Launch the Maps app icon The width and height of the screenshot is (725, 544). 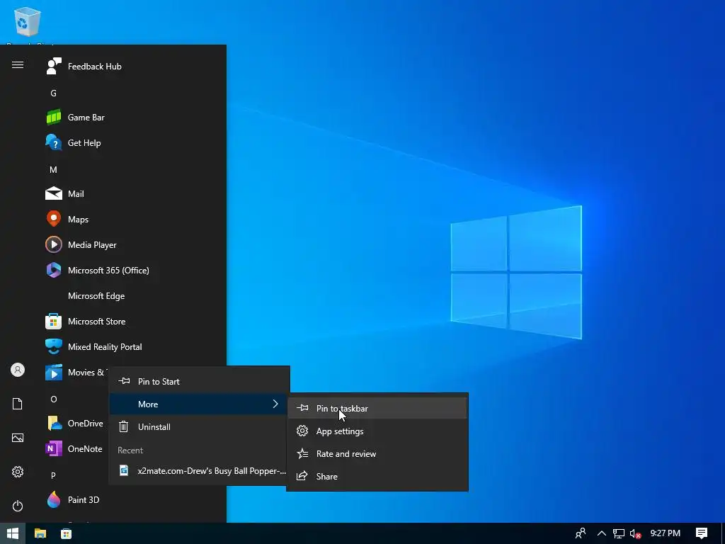tap(54, 220)
